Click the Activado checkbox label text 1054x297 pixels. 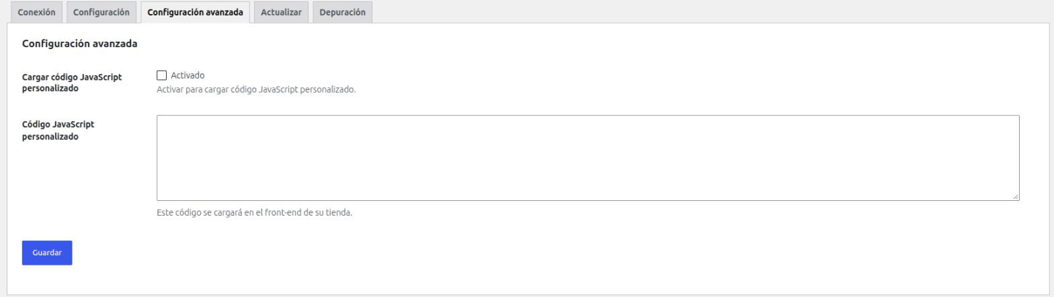188,75
